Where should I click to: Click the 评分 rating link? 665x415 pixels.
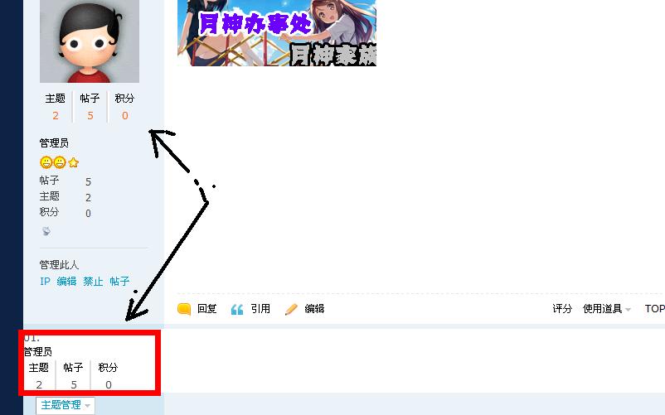click(x=562, y=309)
